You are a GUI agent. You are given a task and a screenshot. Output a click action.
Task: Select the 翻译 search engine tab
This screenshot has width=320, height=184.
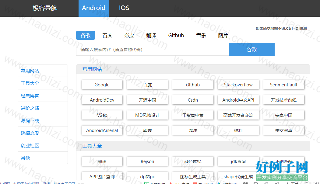click(151, 35)
